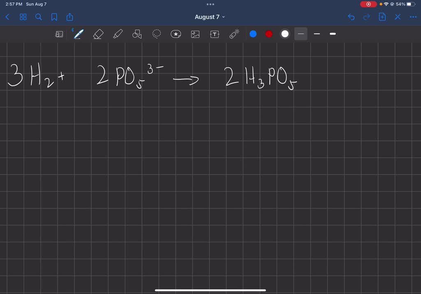The image size is (421, 294).
Task: Select the red ink color swatch
Action: click(268, 34)
